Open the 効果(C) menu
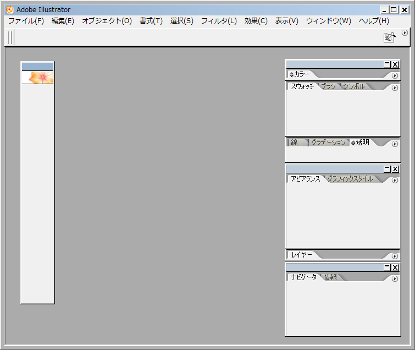The height and width of the screenshot is (350, 415). click(256, 21)
